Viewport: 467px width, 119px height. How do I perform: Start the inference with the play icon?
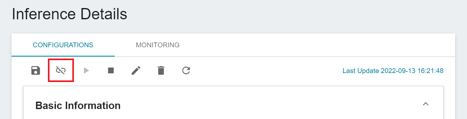[x=86, y=70]
